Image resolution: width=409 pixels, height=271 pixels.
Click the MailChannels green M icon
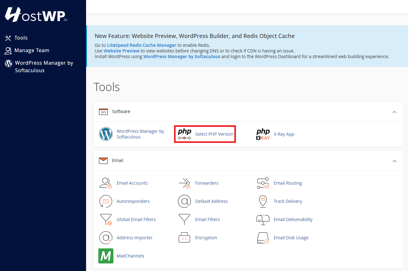(106, 256)
